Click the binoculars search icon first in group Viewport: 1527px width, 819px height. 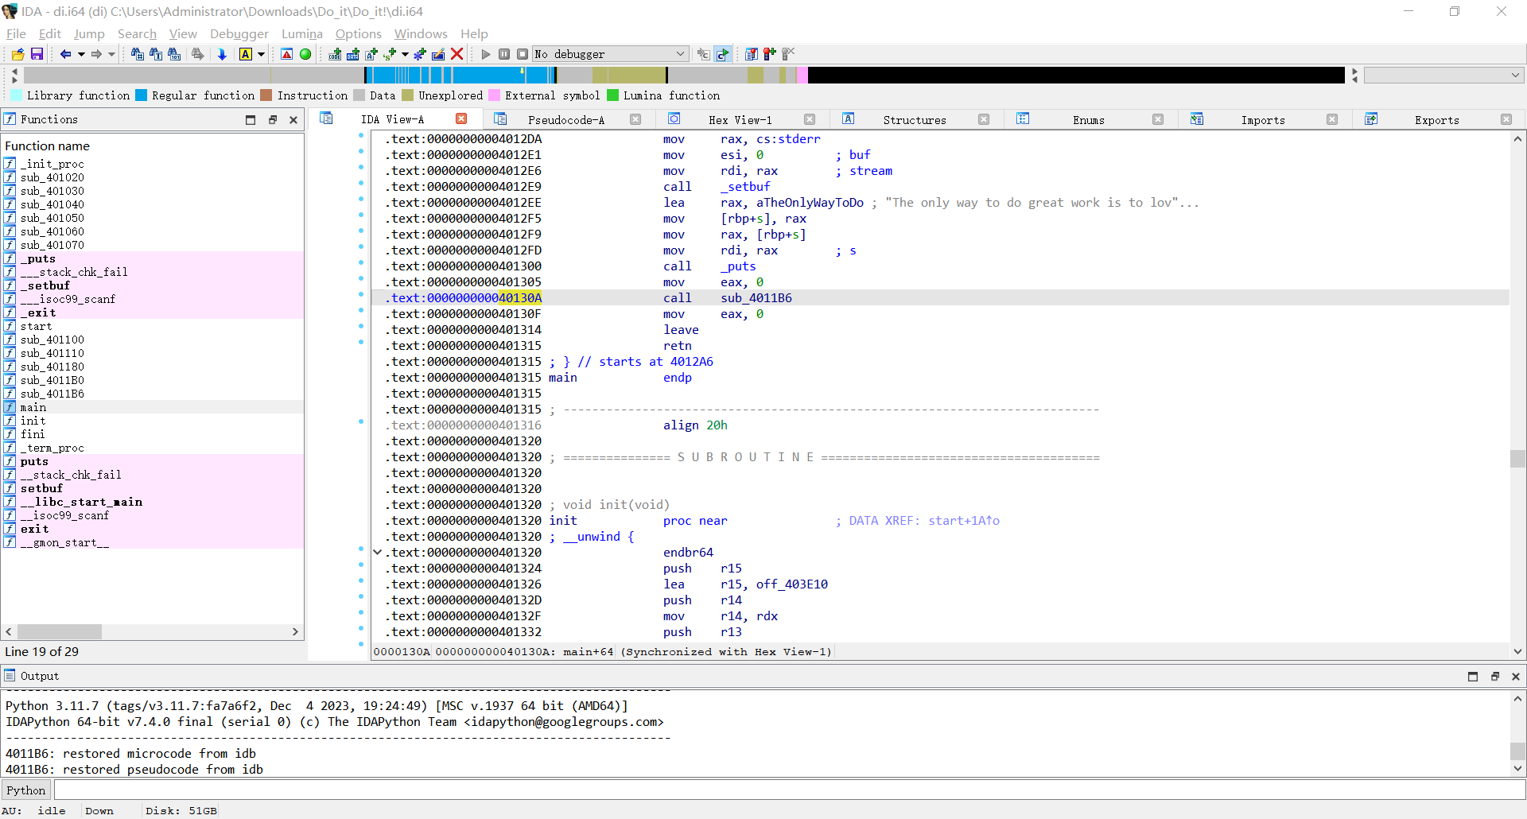coord(138,54)
